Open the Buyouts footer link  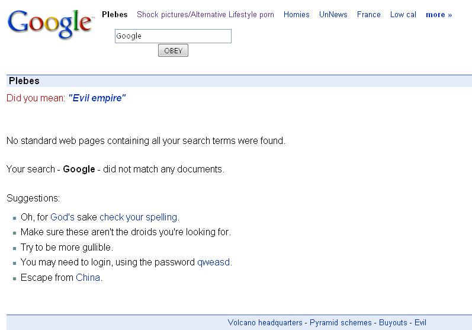coord(393,322)
